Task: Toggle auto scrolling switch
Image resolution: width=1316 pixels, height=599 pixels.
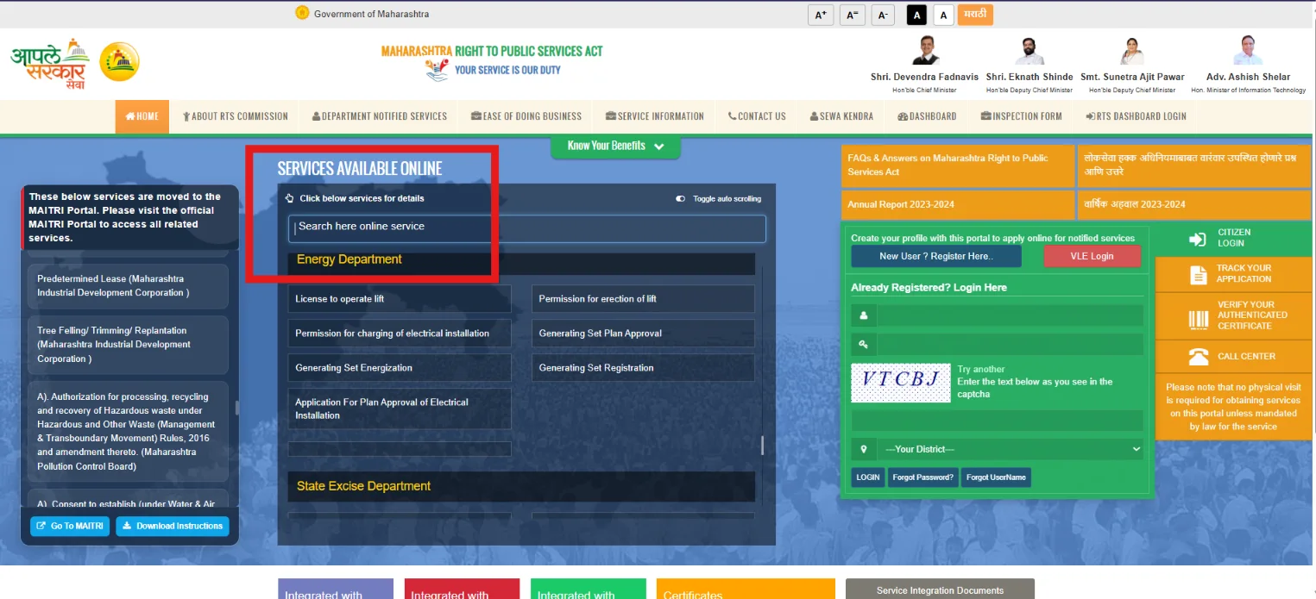Action: pos(681,199)
